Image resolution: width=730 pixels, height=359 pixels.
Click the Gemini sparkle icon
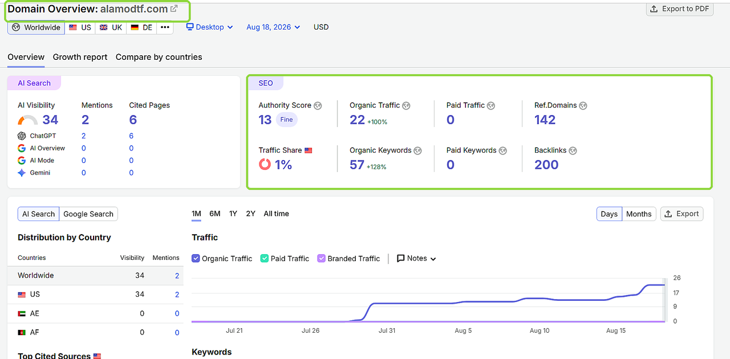[x=22, y=173]
